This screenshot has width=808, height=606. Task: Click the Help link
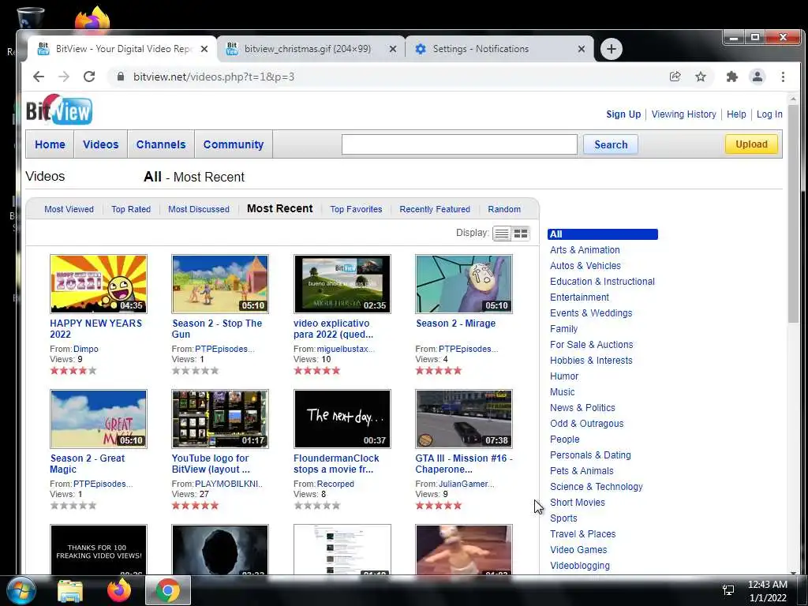click(736, 114)
